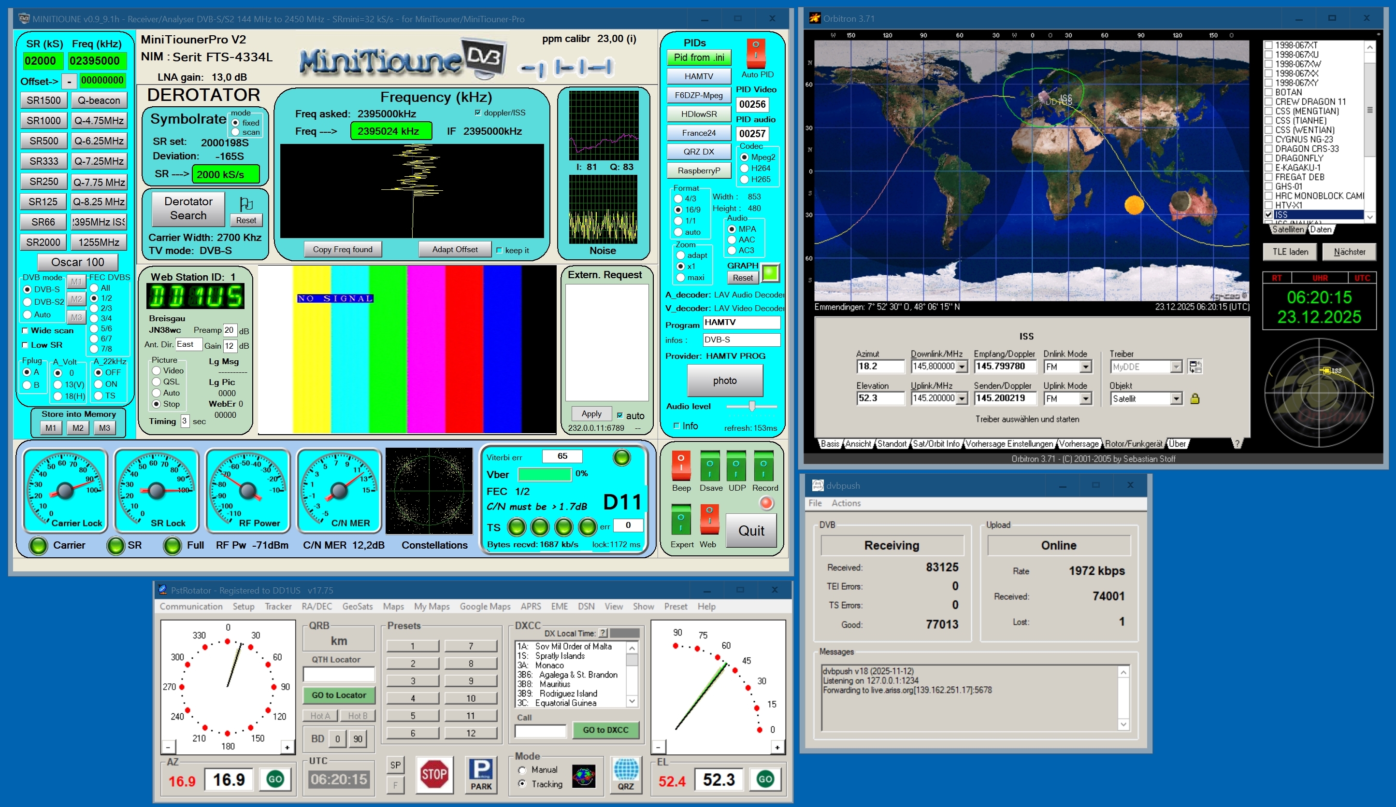Adjust the Audio level slider
The image size is (1396, 807).
point(751,406)
